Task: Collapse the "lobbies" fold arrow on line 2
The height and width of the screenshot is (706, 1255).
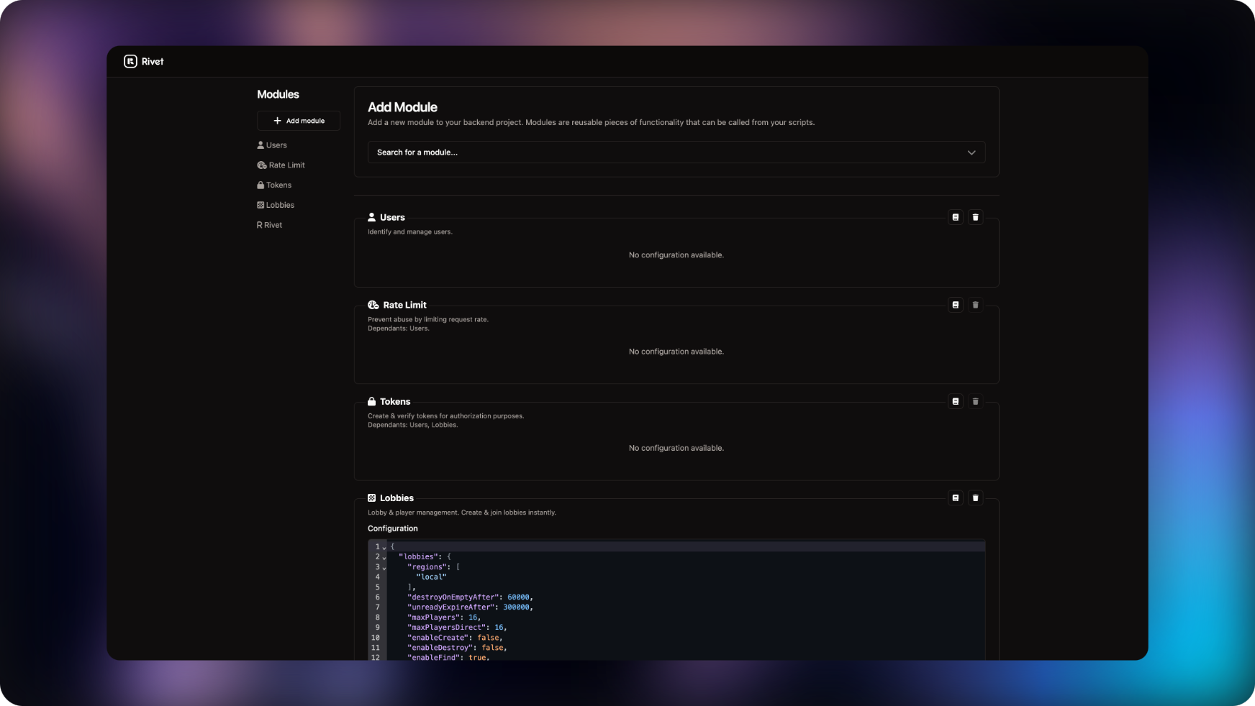Action: tap(384, 558)
